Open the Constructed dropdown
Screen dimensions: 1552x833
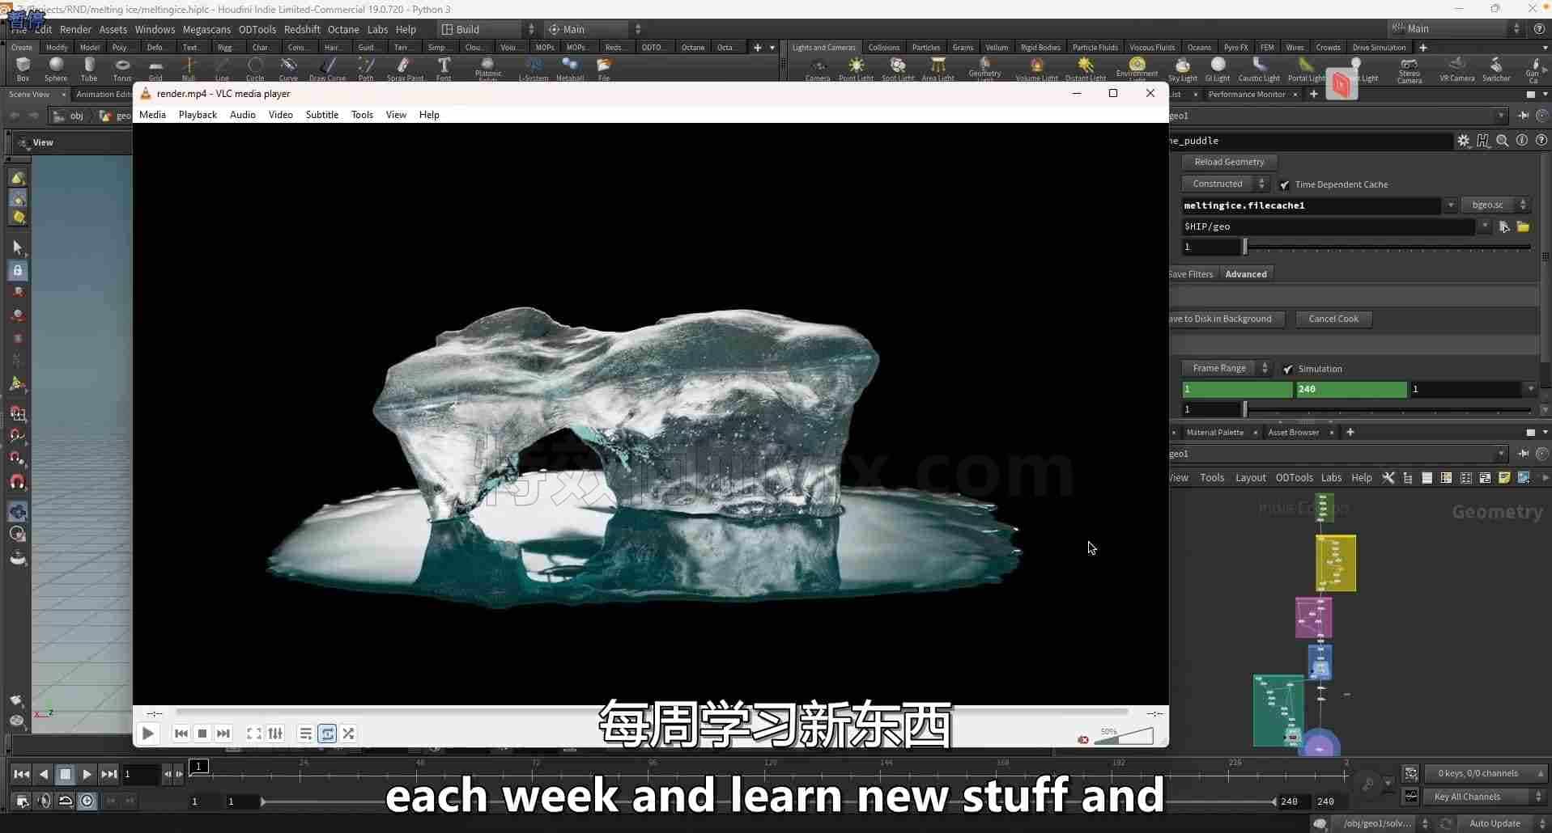pos(1224,184)
